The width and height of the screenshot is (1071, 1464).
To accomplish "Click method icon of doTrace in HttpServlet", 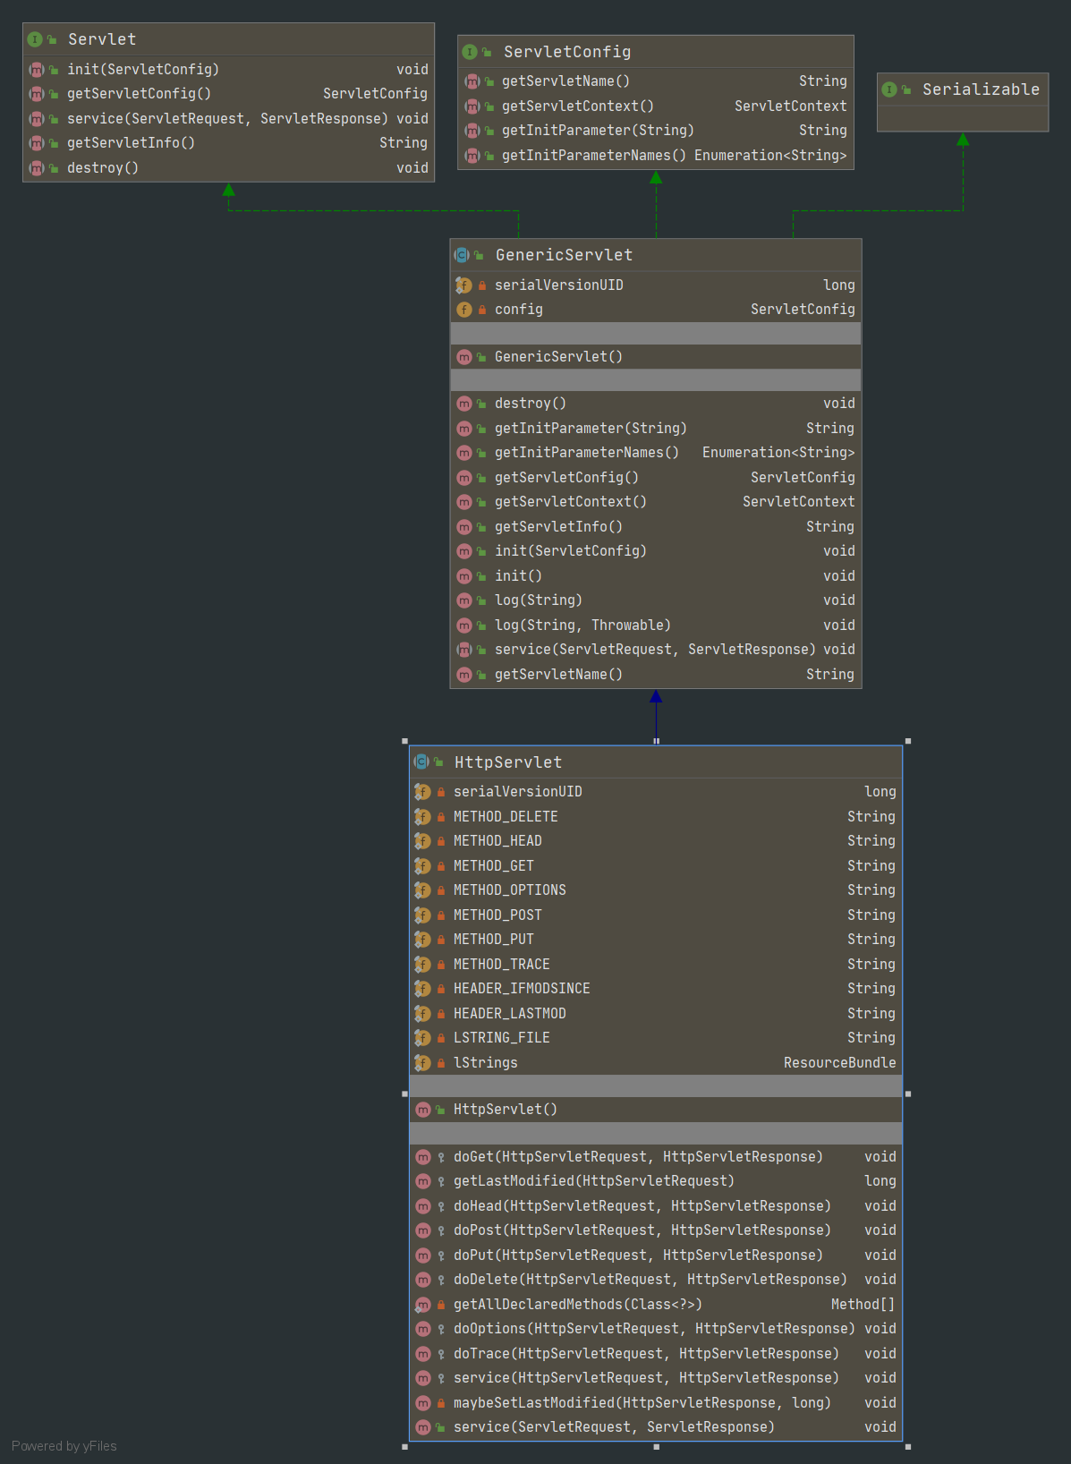I will [423, 1354].
